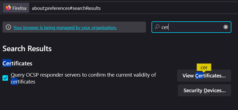
Task: Focus the settings search field containing "cer"
Action: pos(193,27)
